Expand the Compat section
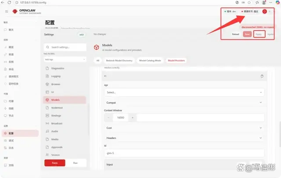This screenshot has height=178, width=281. point(184,103)
